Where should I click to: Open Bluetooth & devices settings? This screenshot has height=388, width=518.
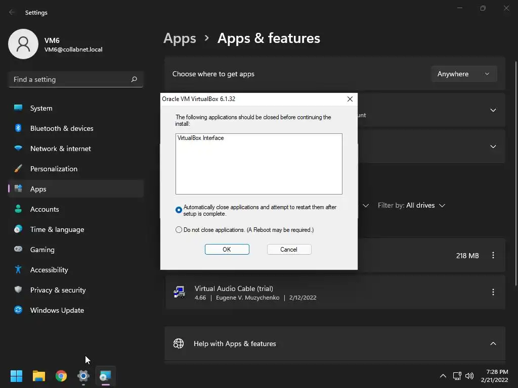click(61, 128)
